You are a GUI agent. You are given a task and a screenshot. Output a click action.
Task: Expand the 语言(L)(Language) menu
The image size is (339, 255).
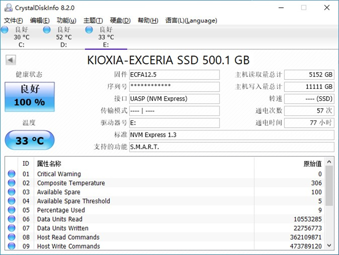coord(191,20)
